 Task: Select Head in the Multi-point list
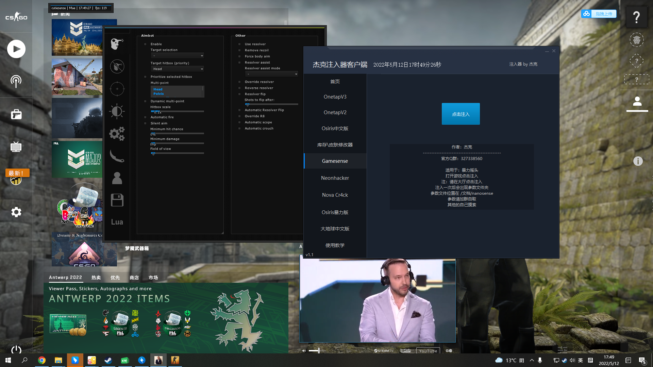158,89
